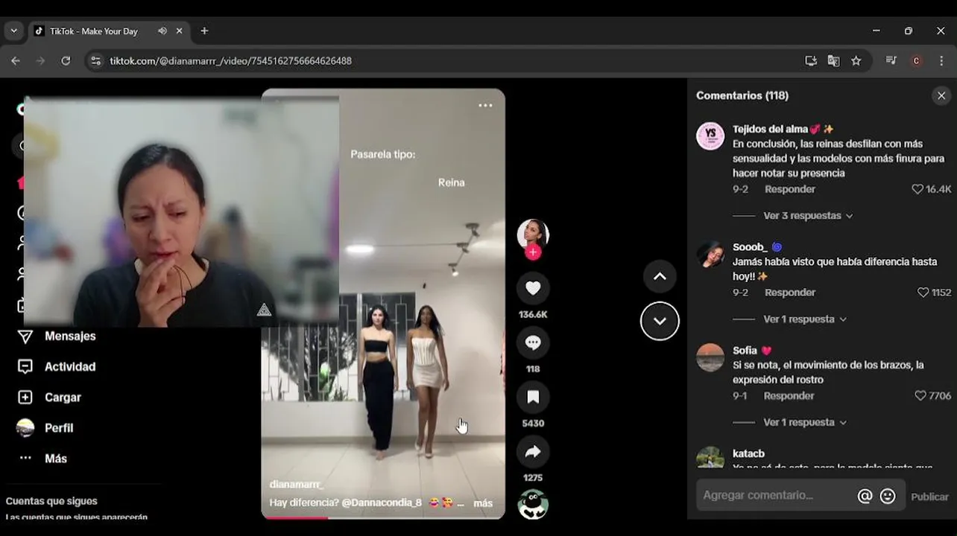The width and height of the screenshot is (957, 536).
Task: Mute the tab via the speaker icon
Action: pyautogui.click(x=162, y=31)
